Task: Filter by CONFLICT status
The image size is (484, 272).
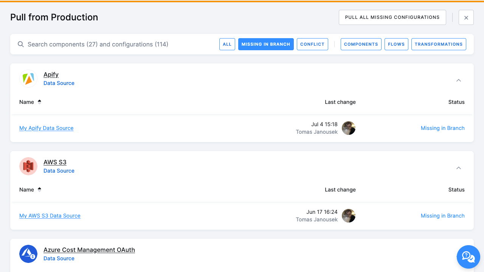Action: tap(312, 44)
